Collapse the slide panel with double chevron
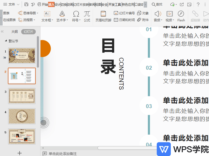 [x=2, y=32]
